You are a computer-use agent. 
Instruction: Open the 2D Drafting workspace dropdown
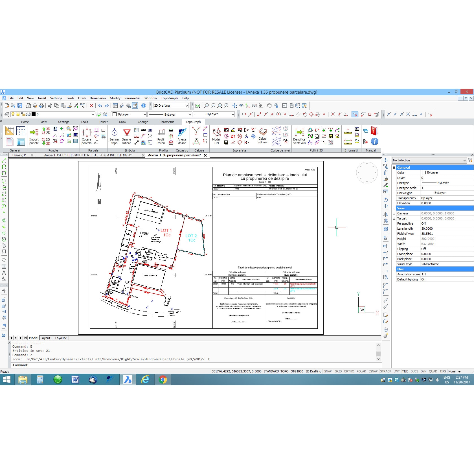click(x=171, y=106)
